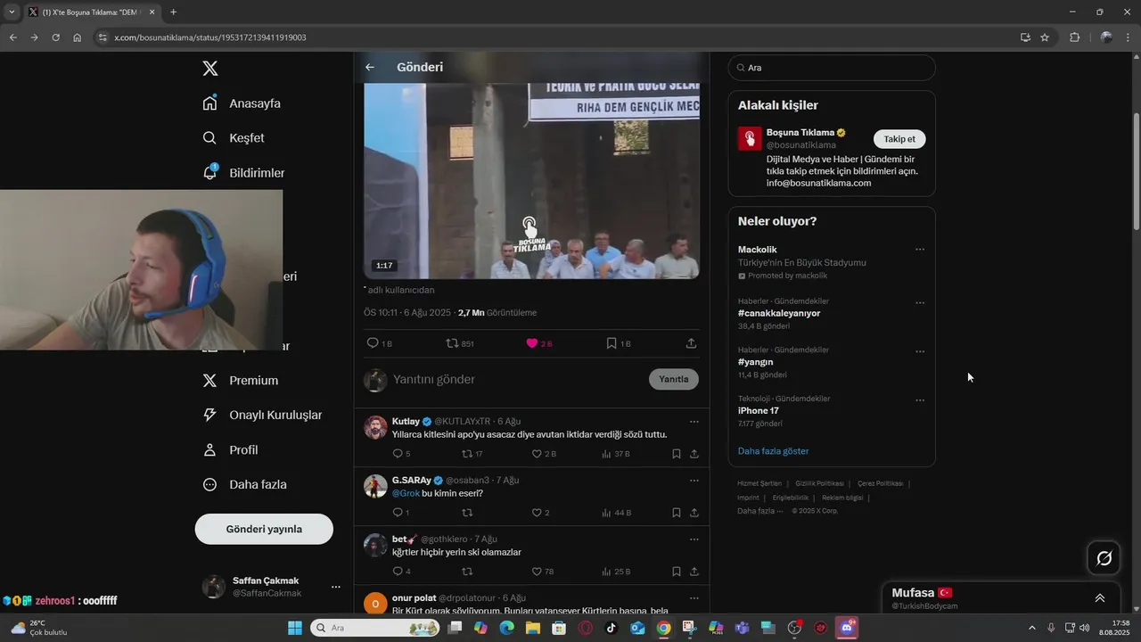Open File Explorer from the taskbar
1141x642 pixels.
tap(532, 628)
